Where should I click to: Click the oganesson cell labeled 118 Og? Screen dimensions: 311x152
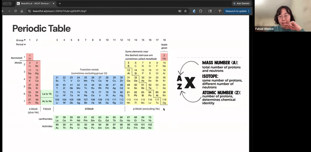[x=164, y=101]
